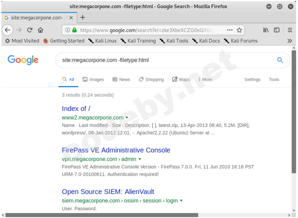Click the blue search magnifier button
This screenshot has height=218, width=298.
pos(280,60)
